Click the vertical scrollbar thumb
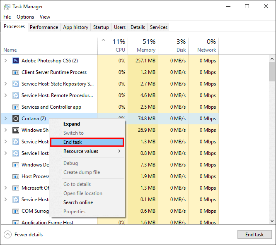The width and height of the screenshot is (276, 245). pos(272,71)
